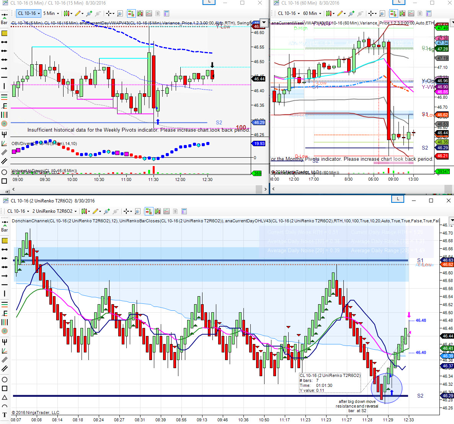Expand indicator label arrow in 5 Min chart
The image size is (454, 424).
click(x=264, y=23)
